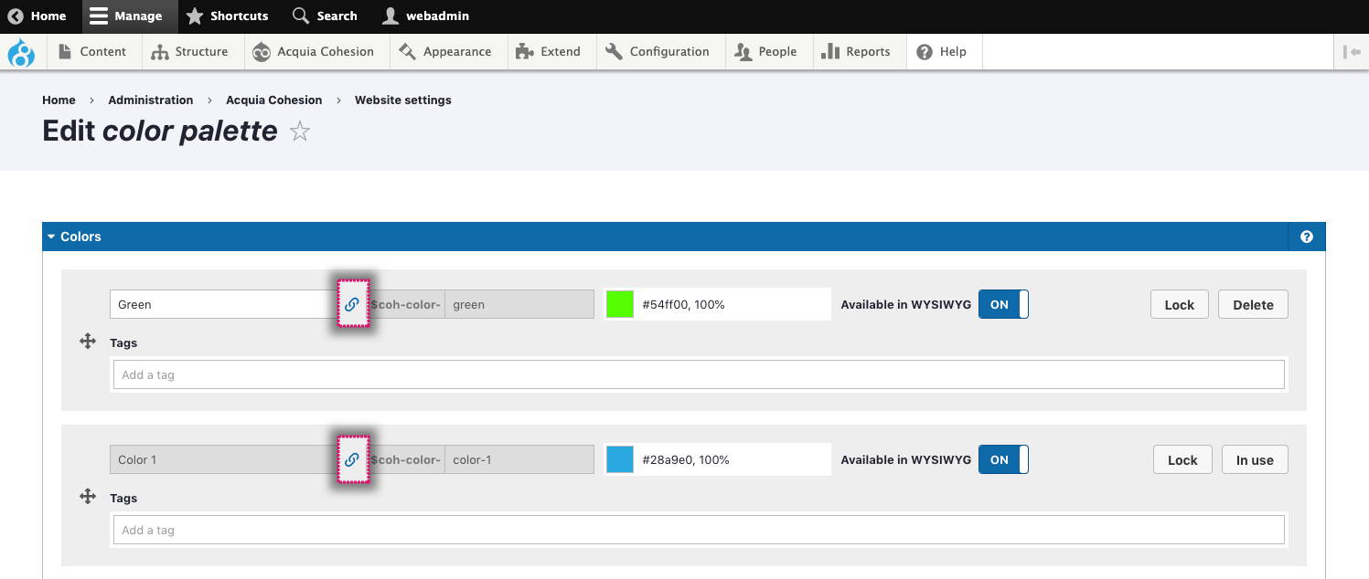Collapse the toolbar with right edge arrow
Viewport: 1369px width, 579px height.
click(x=1352, y=52)
